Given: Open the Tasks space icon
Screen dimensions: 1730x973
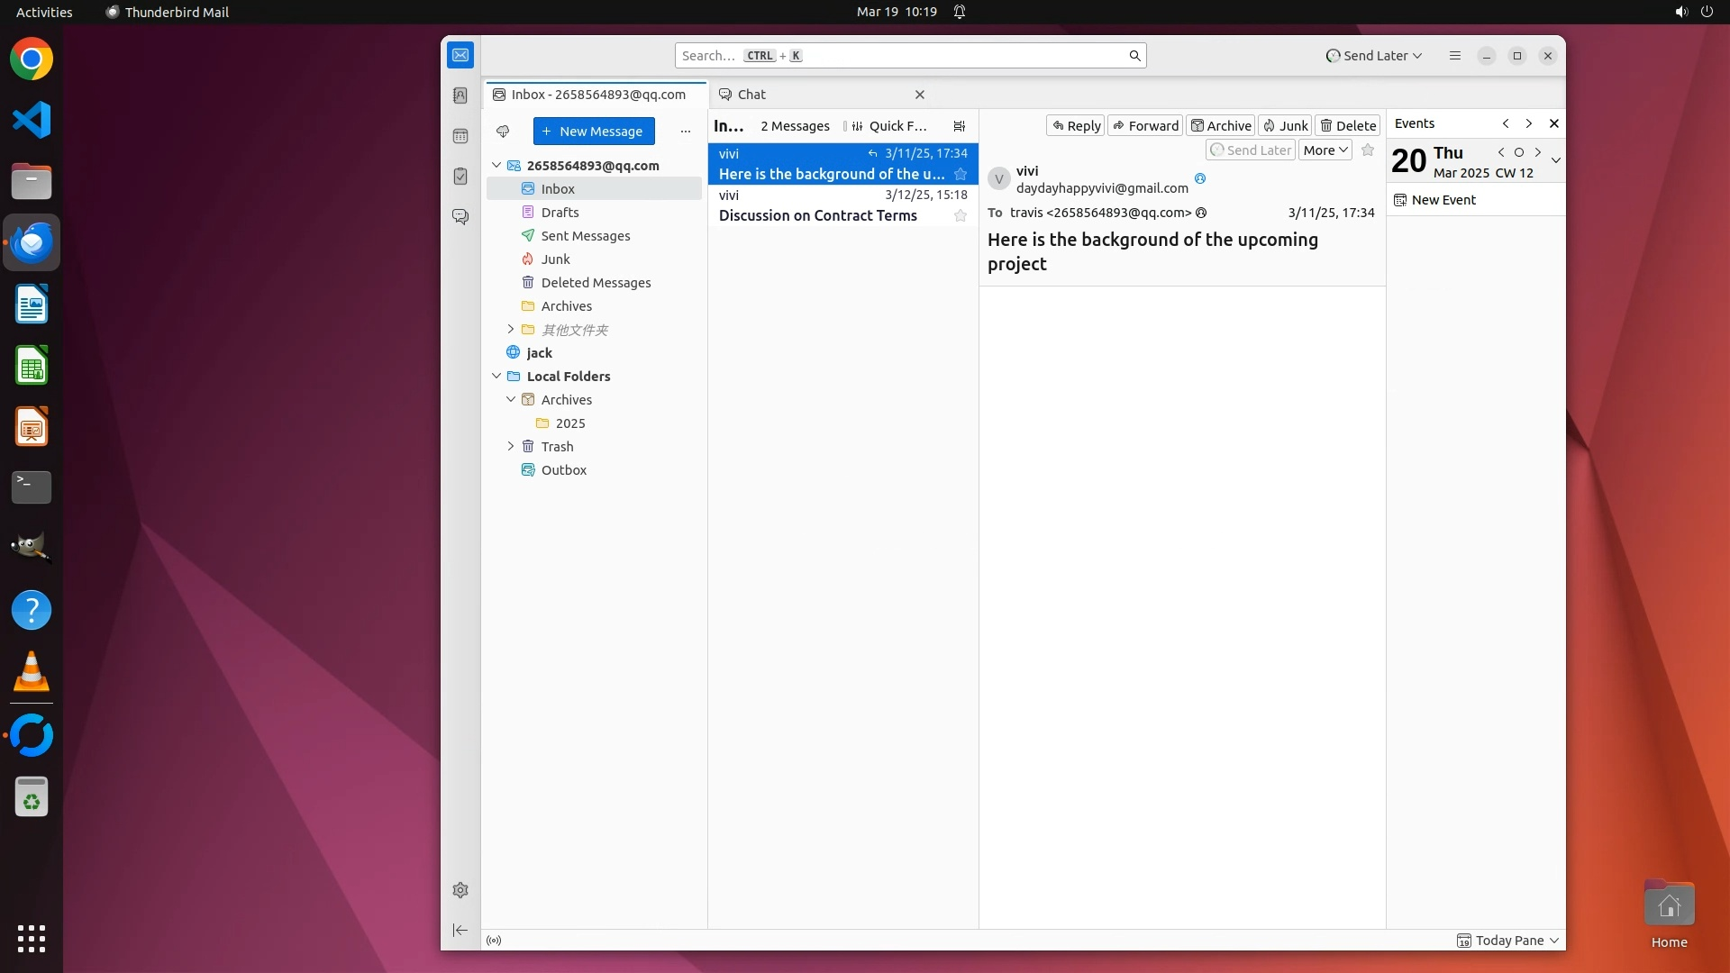Looking at the screenshot, I should click(460, 177).
